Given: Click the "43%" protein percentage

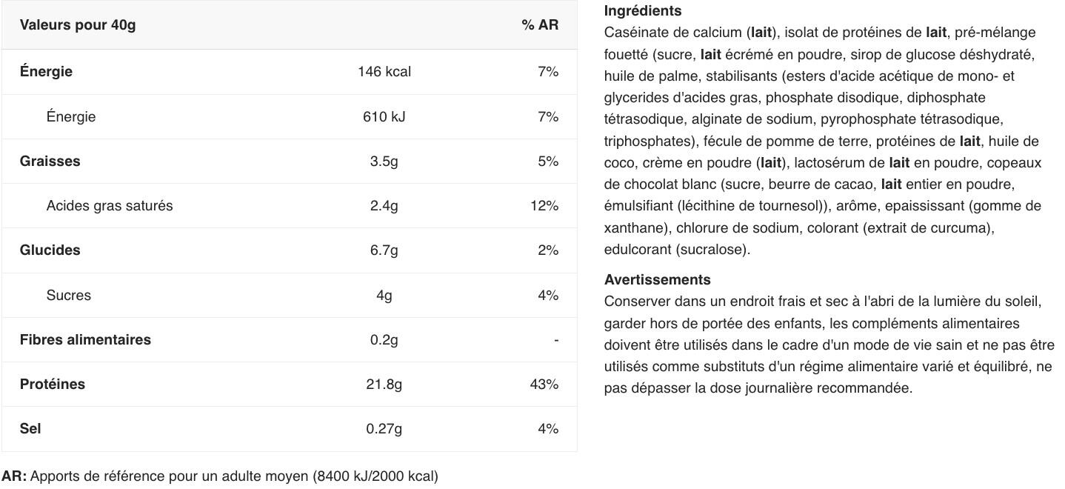Looking at the screenshot, I should (x=544, y=385).
